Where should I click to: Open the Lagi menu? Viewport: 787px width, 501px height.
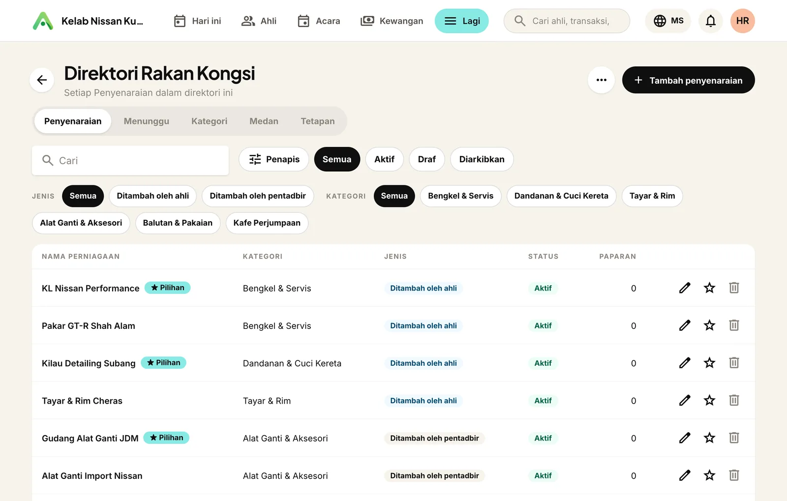coord(462,21)
